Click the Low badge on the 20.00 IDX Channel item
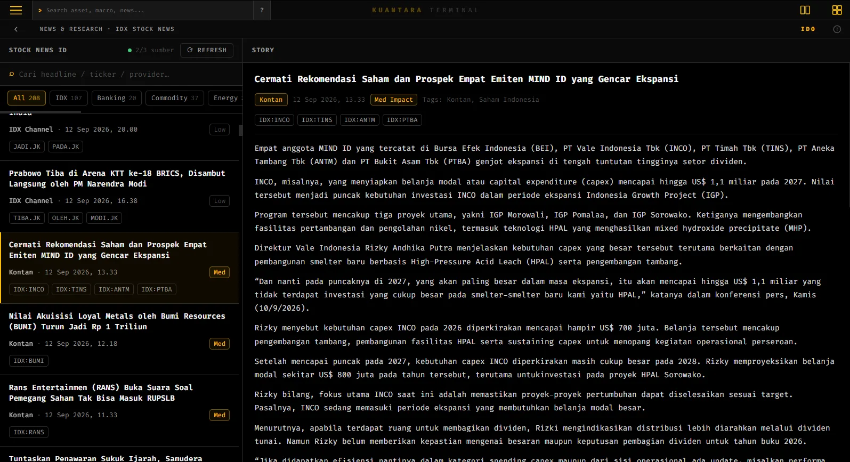850x462 pixels. [220, 129]
